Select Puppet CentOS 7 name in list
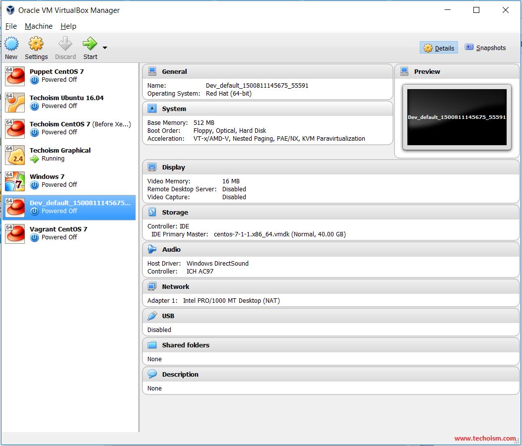Viewport: 522px width, 446px height. point(57,71)
